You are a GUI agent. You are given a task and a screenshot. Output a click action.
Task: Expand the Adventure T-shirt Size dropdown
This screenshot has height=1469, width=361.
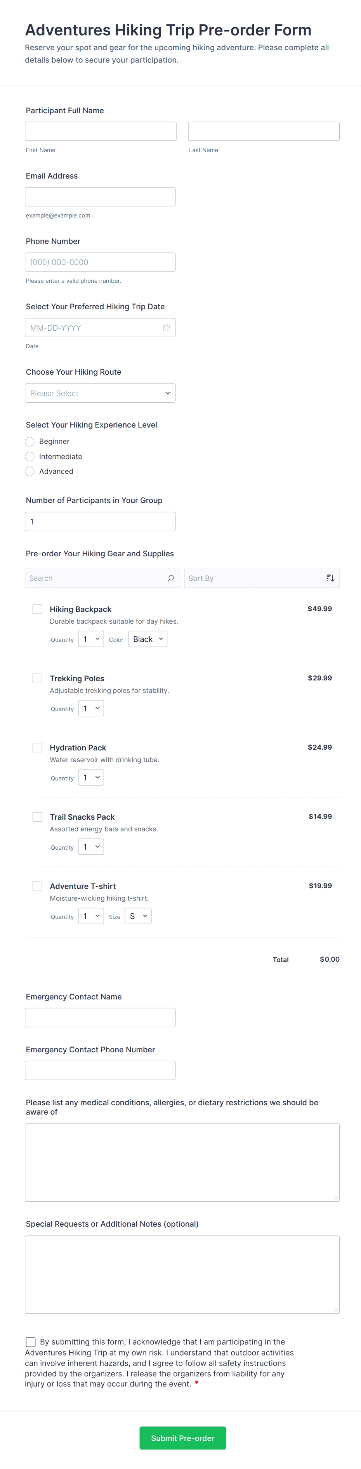coord(138,917)
